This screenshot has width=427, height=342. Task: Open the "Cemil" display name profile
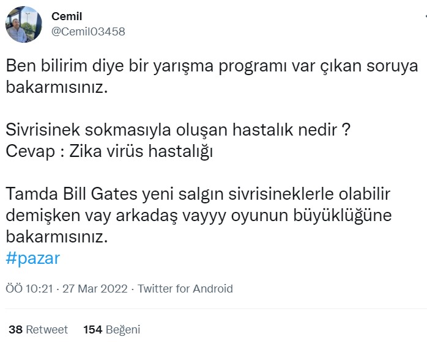pos(67,16)
